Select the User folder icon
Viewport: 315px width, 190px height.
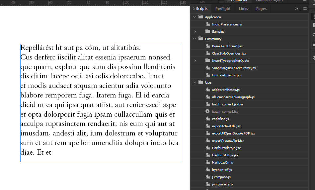[x=201, y=82]
